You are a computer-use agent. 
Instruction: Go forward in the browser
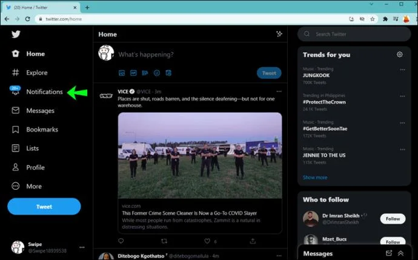17,19
